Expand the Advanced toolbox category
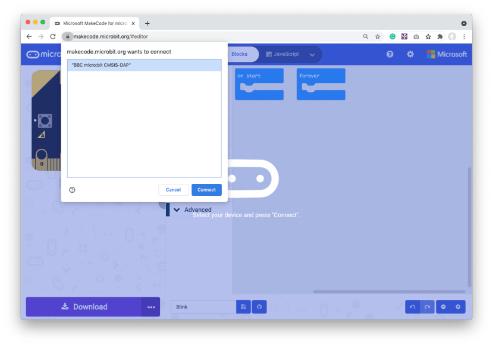493x347 pixels. click(x=197, y=210)
